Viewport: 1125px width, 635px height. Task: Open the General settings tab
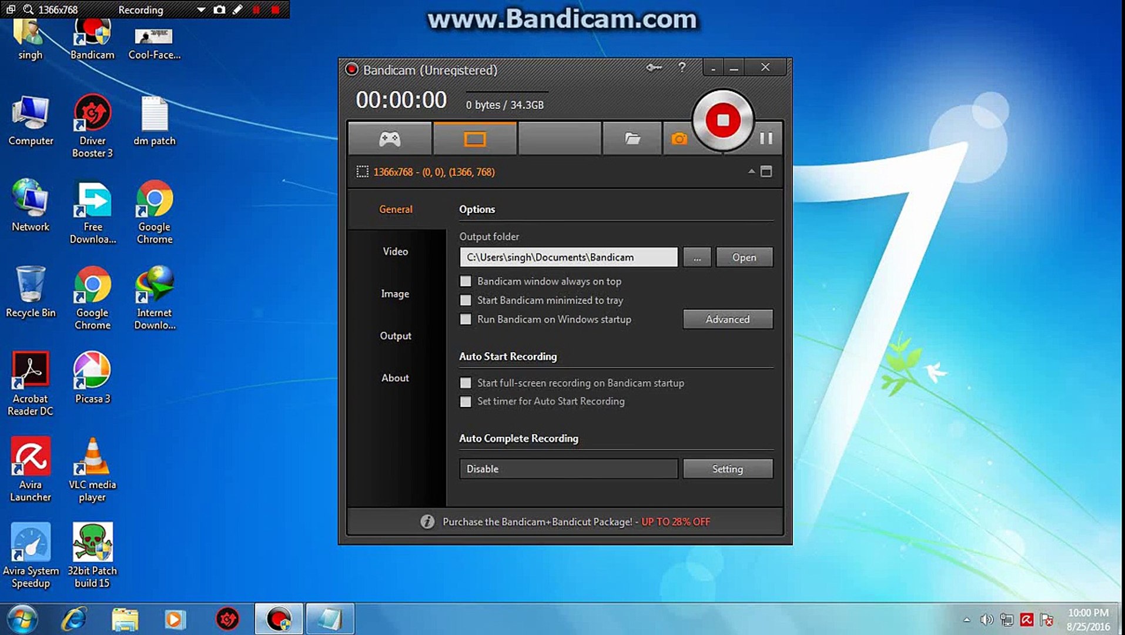coord(396,209)
